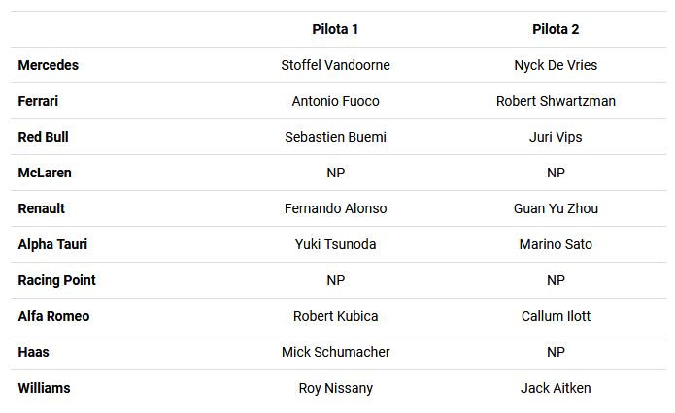Click Mick Schumacher in the Haas row
675x413 pixels.
click(335, 352)
